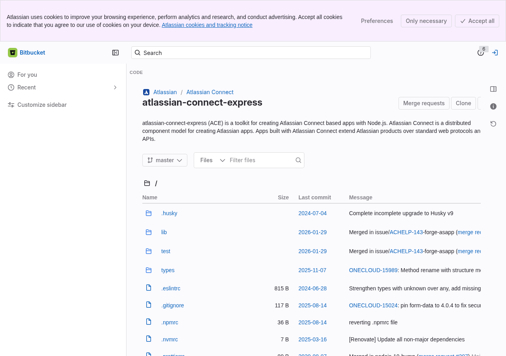Open the ONECLOUD-15989 issue link

pos(373,270)
